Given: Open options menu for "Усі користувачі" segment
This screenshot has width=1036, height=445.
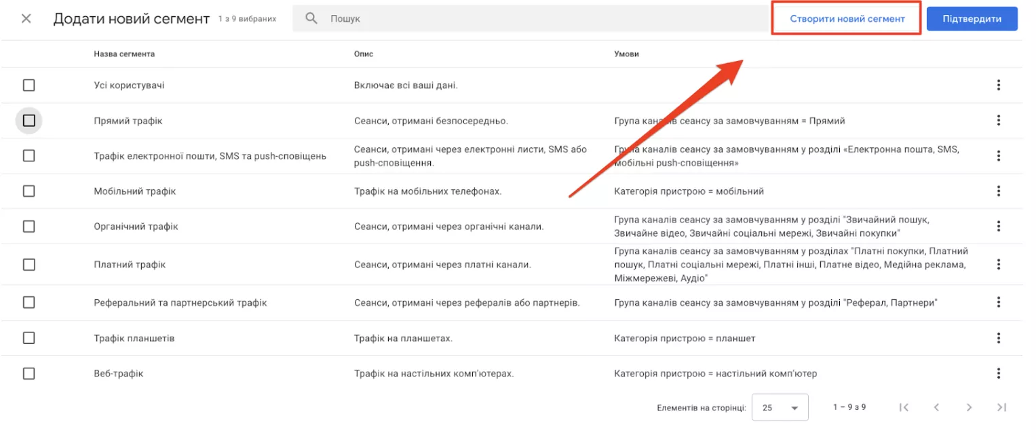Looking at the screenshot, I should point(998,85).
